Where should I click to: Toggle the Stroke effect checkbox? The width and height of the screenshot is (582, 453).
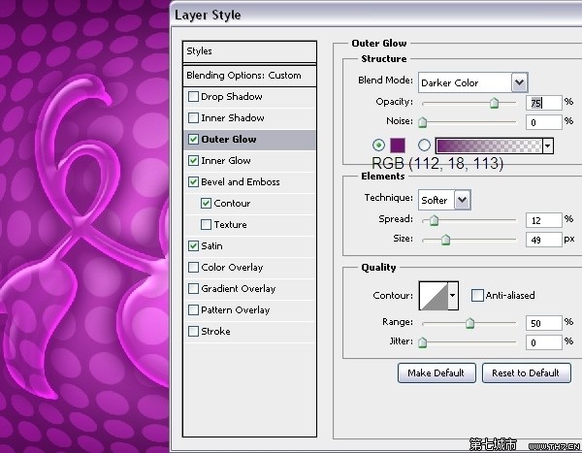(194, 332)
